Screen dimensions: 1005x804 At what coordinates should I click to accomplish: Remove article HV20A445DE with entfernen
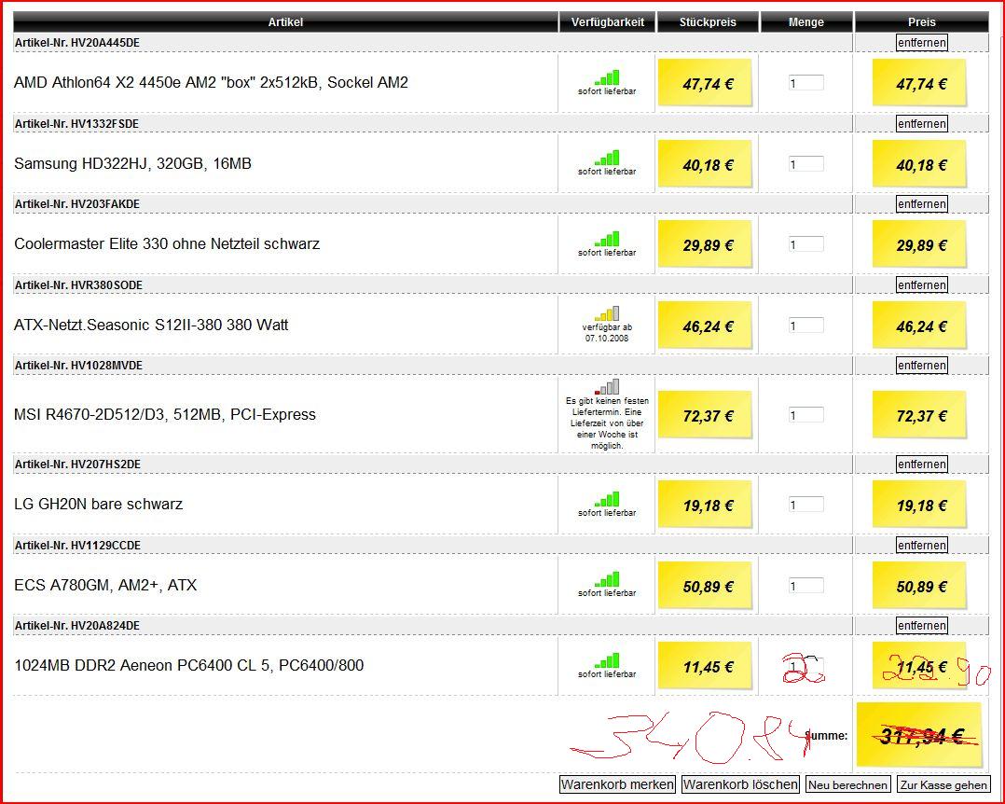pyautogui.click(x=922, y=43)
